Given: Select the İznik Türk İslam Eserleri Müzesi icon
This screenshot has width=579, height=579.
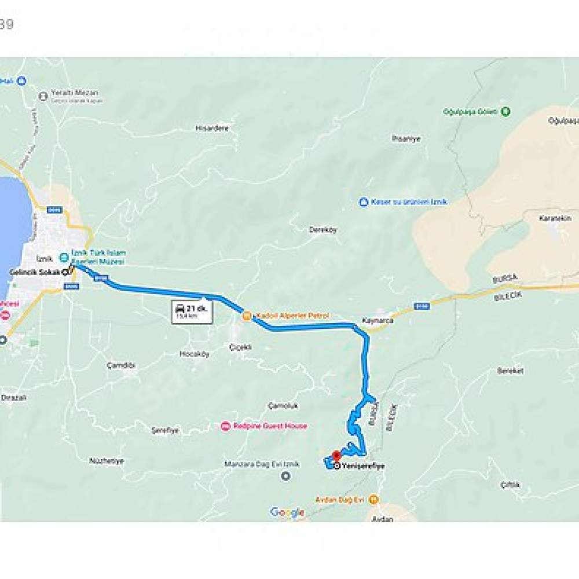Looking at the screenshot, I should click(64, 256).
